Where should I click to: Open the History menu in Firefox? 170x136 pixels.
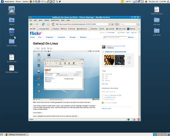point(47,20)
